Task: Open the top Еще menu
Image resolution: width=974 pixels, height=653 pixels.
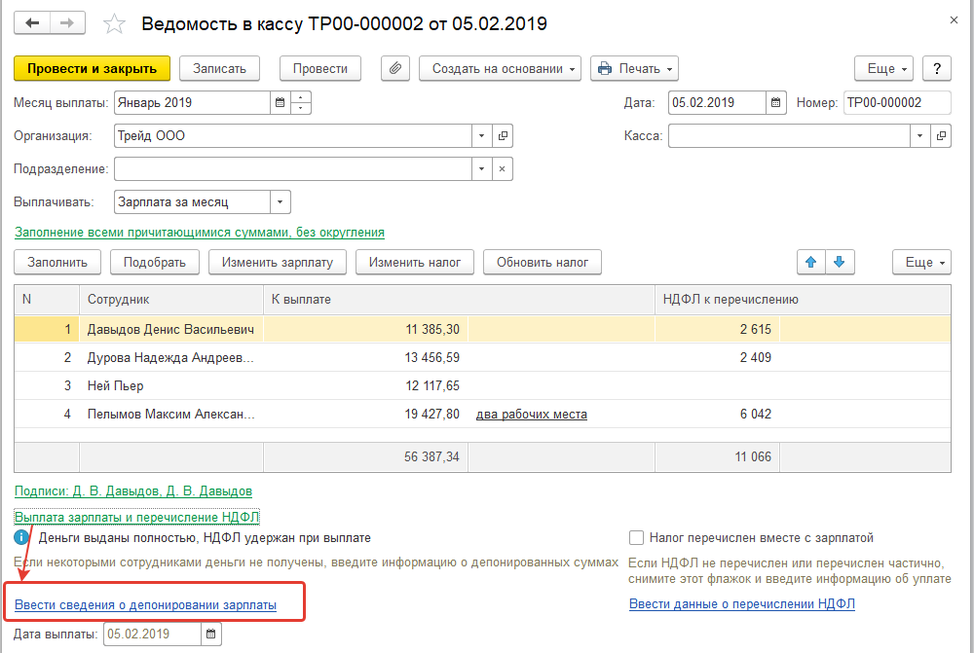Action: (883, 68)
